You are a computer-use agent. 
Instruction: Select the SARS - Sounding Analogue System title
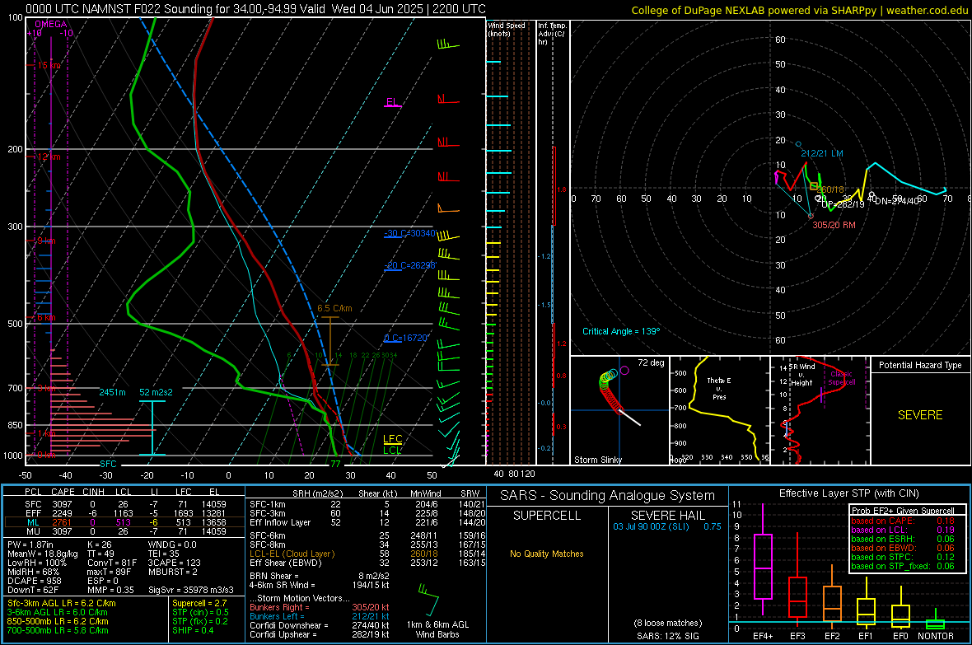(608, 496)
